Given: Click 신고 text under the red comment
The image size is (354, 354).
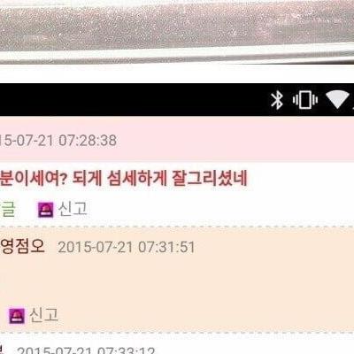Looking at the screenshot, I should tap(73, 209).
